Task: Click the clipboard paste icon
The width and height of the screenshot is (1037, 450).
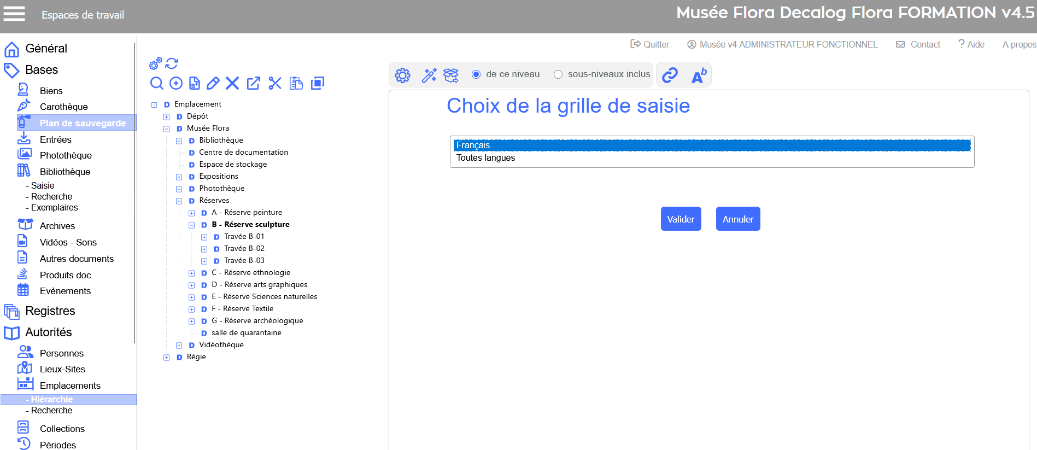Action: click(x=296, y=83)
